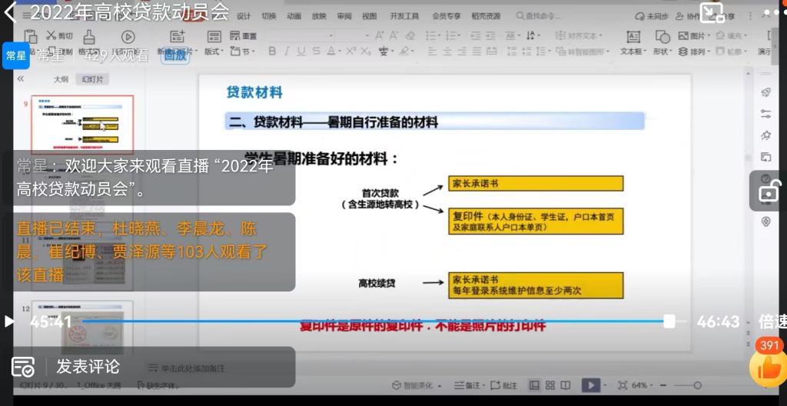The height and width of the screenshot is (406, 787).
Task: Open the three-dot more options menu
Action: 772,13
